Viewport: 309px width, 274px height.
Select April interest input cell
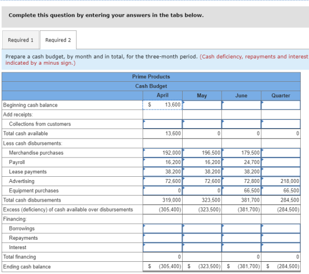(163, 247)
